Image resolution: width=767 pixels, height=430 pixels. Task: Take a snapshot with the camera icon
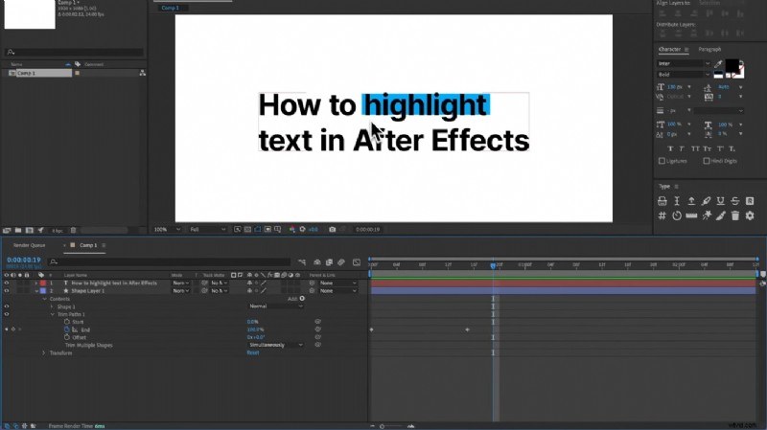pyautogui.click(x=332, y=229)
